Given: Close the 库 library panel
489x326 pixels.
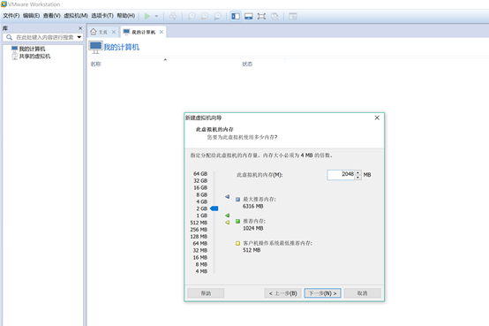Looking at the screenshot, I should tap(80, 28).
